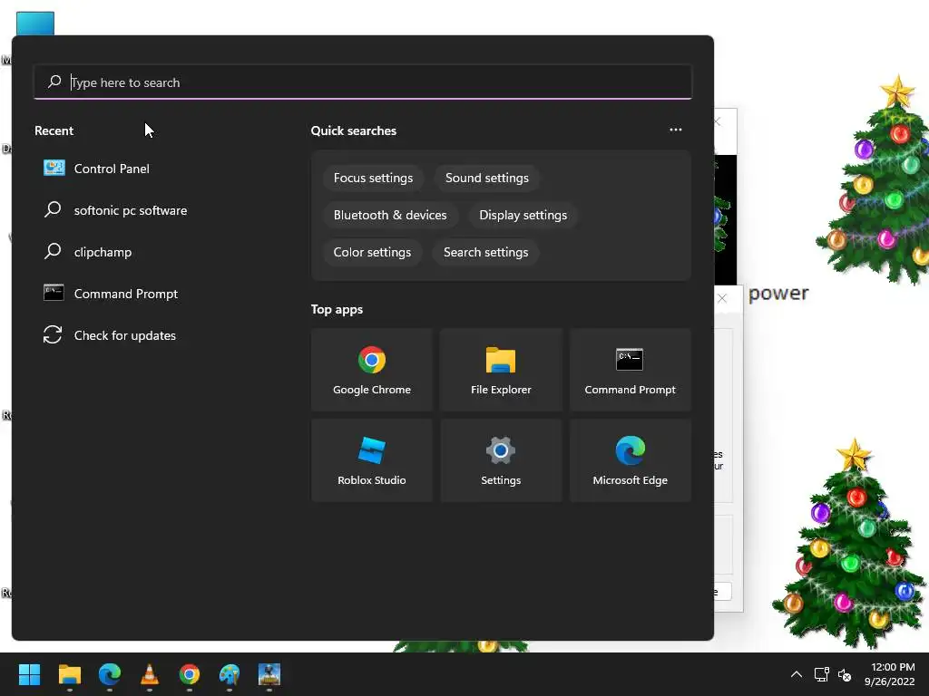
Task: Choose the Sound settings quick search
Action: tap(486, 179)
